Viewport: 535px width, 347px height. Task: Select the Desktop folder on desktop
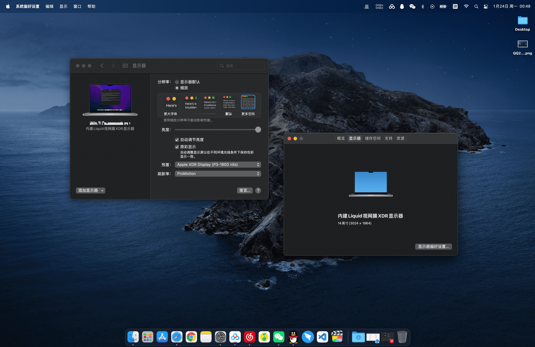[x=522, y=23]
